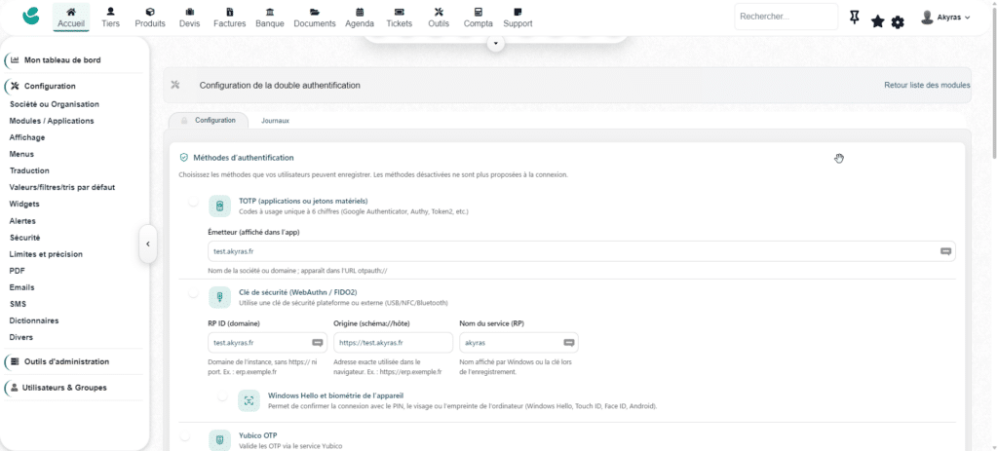Open the Factures menu
Image resolution: width=998 pixels, height=451 pixels.
(x=230, y=18)
